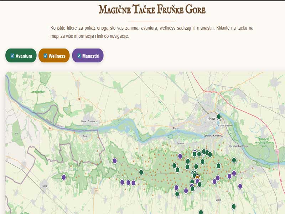285x214 pixels.
Task: Select the westernmost green marker in the hills
Action: tap(141, 172)
